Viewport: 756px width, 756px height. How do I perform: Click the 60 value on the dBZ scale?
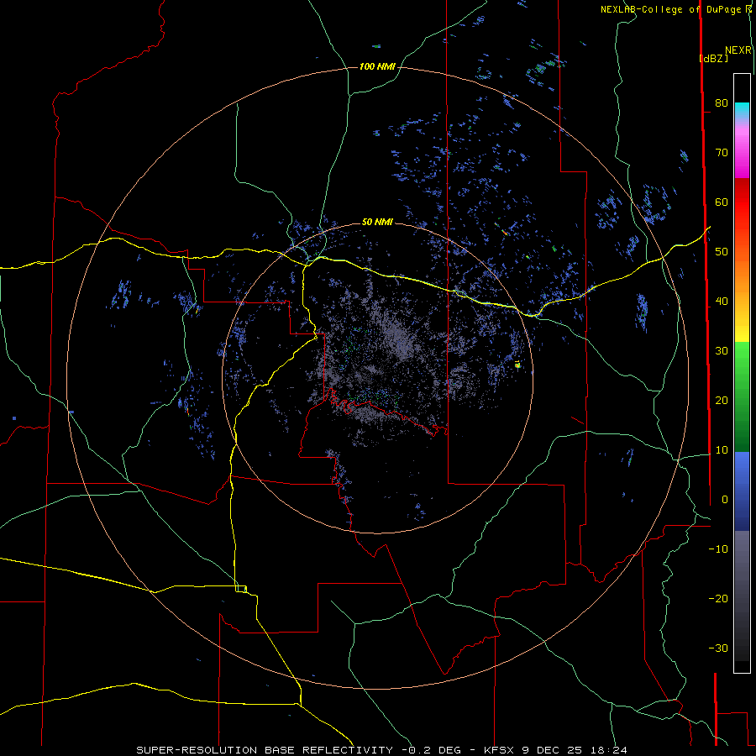pyautogui.click(x=722, y=202)
